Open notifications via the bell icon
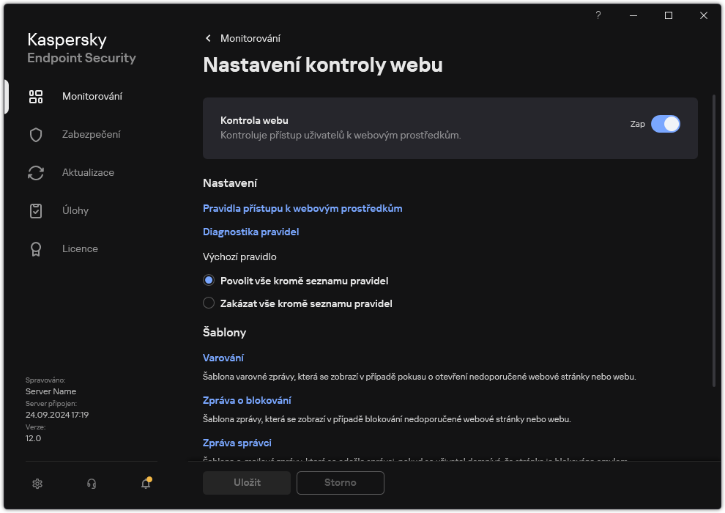This screenshot has height=513, width=725. [x=145, y=484]
